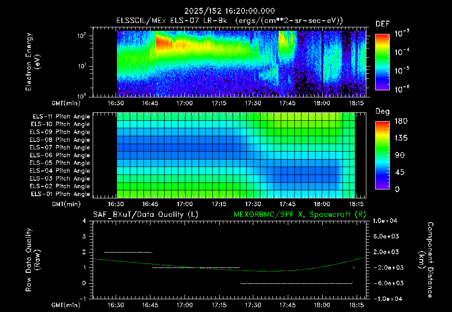Click the Component Distance (km) axis label
This screenshot has height=312, width=452.
click(426, 260)
